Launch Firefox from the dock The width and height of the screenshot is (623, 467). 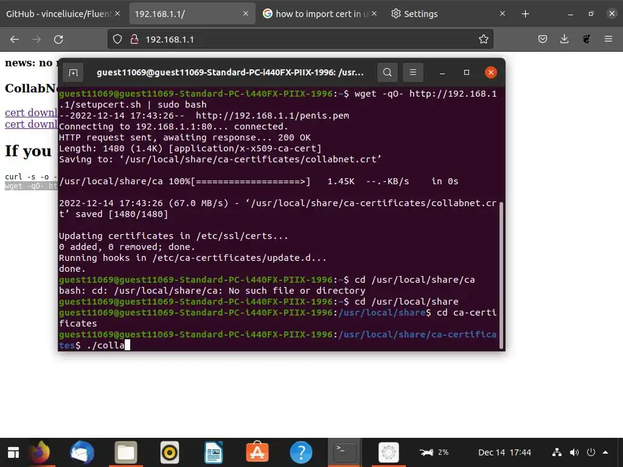pos(39,452)
